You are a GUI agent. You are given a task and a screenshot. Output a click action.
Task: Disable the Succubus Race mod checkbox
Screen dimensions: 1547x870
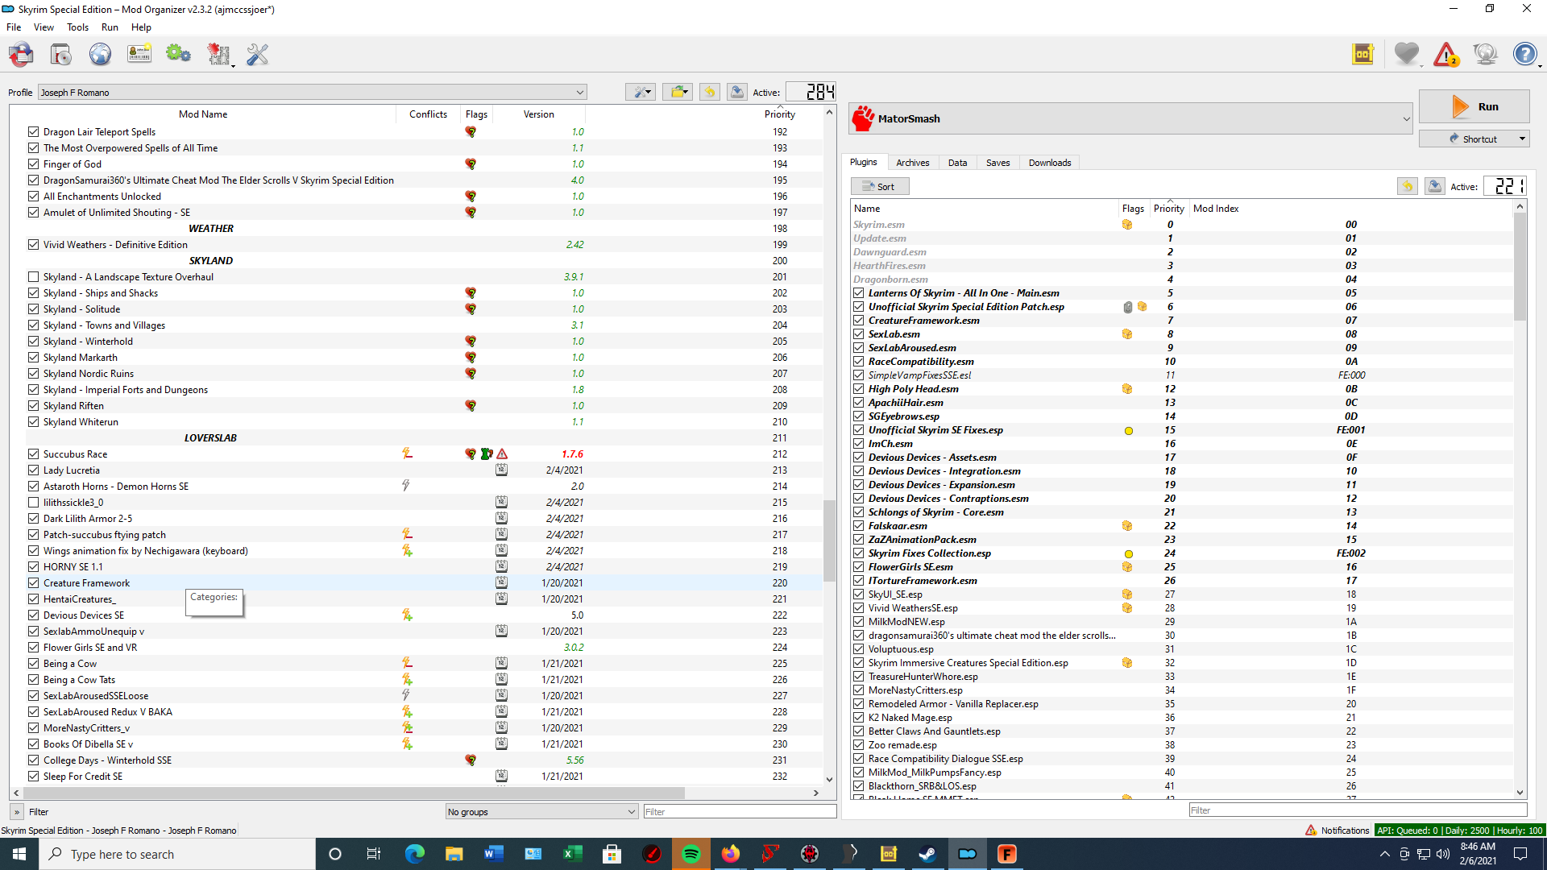[x=33, y=454]
